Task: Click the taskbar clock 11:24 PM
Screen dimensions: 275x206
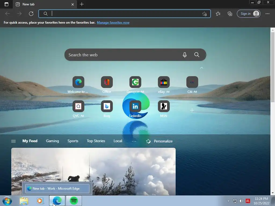Action: (261, 199)
